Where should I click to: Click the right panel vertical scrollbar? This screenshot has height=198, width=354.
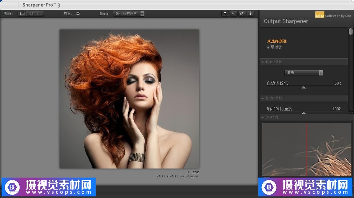(x=350, y=32)
